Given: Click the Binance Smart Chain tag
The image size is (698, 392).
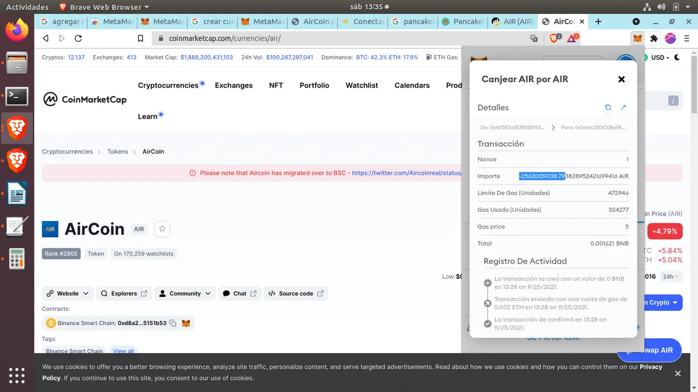Looking at the screenshot, I should pyautogui.click(x=74, y=351).
